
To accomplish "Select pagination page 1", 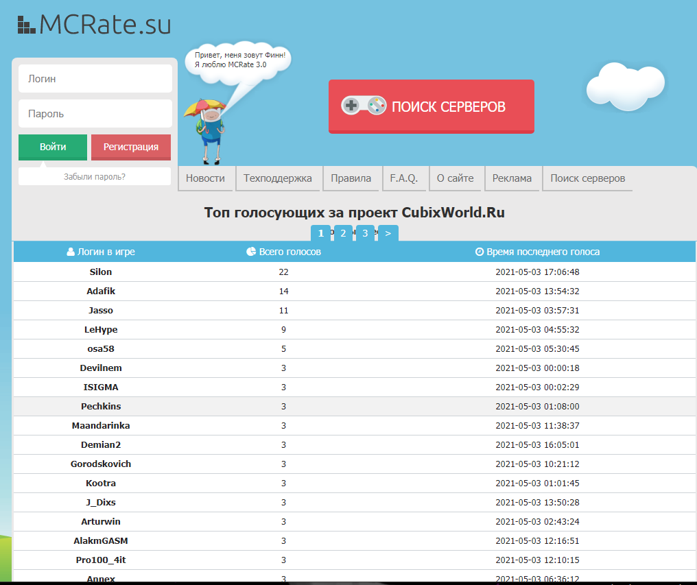I will pyautogui.click(x=320, y=233).
